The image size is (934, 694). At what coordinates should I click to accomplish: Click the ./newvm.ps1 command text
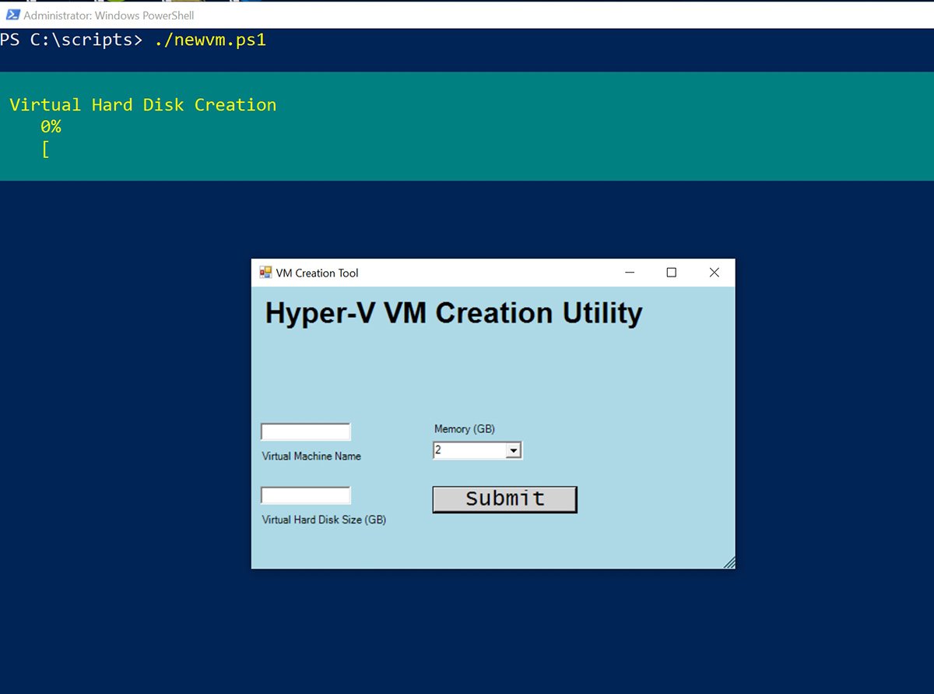(x=210, y=40)
